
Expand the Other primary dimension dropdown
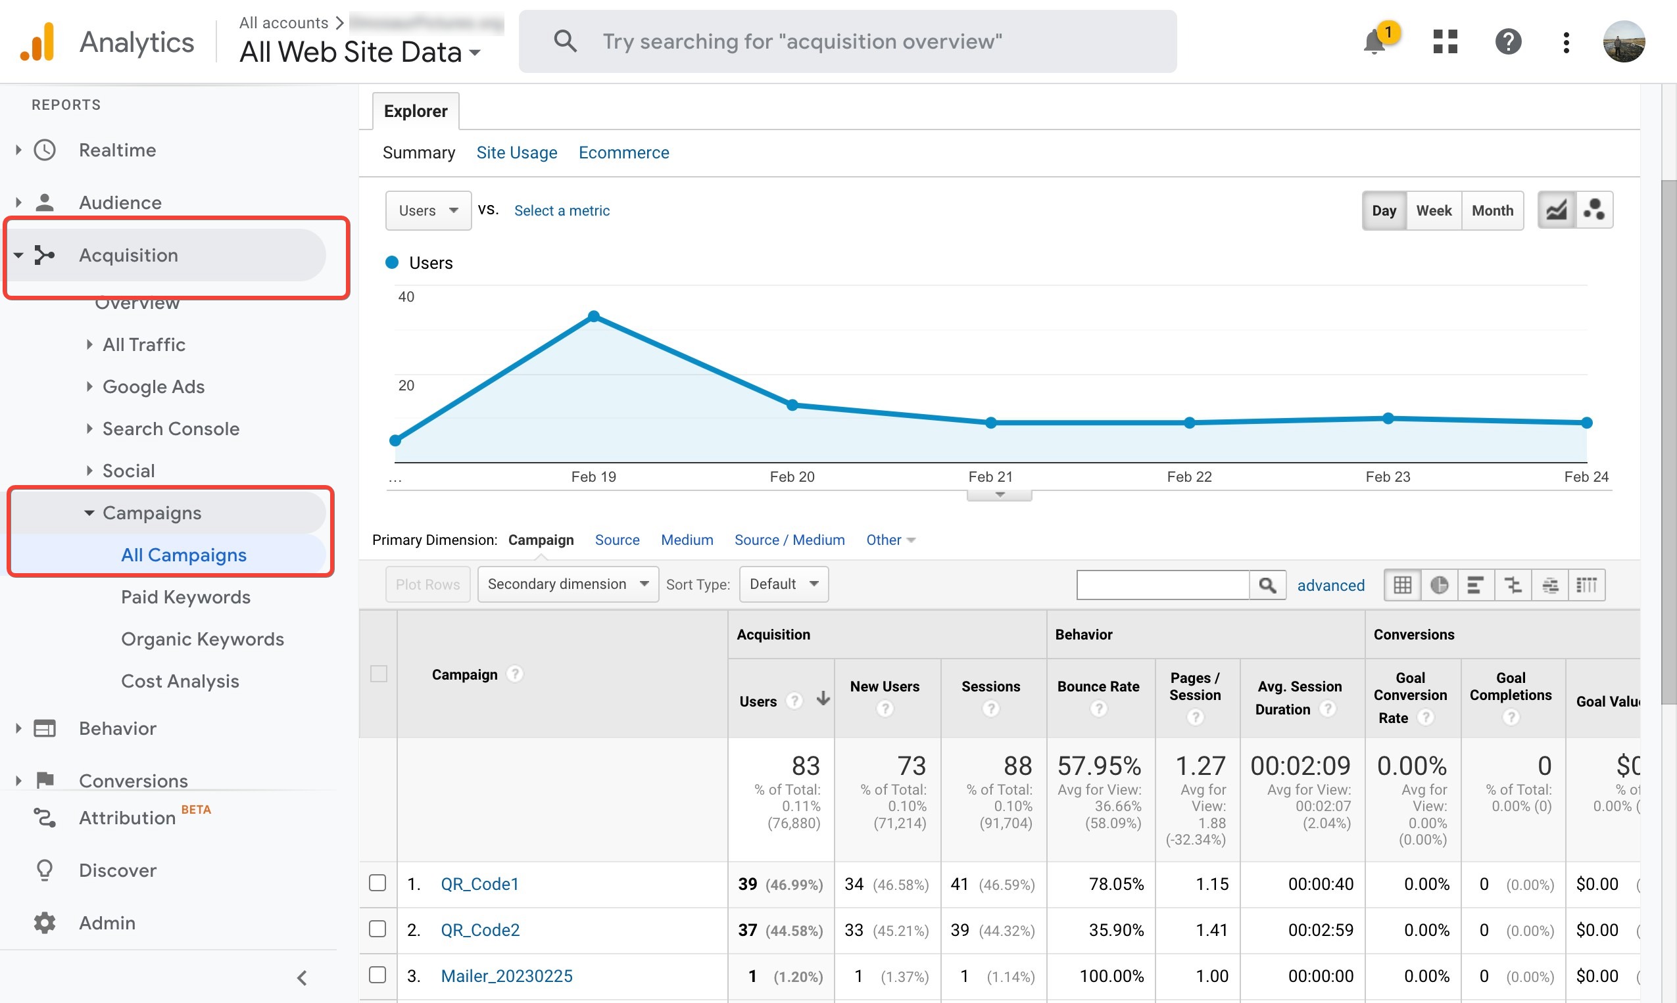pyautogui.click(x=889, y=540)
